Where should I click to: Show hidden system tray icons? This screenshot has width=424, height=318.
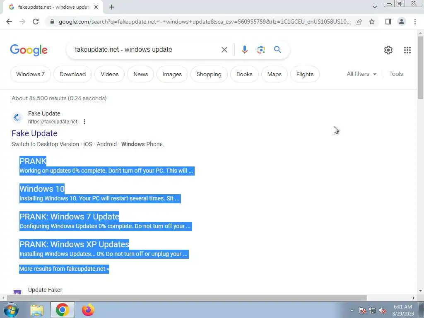click(352, 310)
